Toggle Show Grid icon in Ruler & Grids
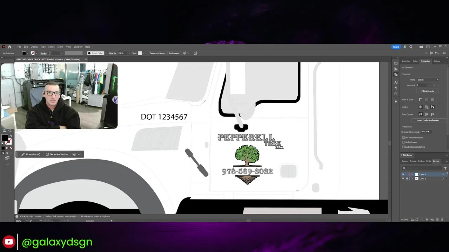 point(427,99)
